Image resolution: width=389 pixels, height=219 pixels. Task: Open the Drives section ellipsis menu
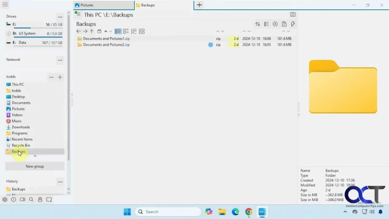pyautogui.click(x=60, y=17)
